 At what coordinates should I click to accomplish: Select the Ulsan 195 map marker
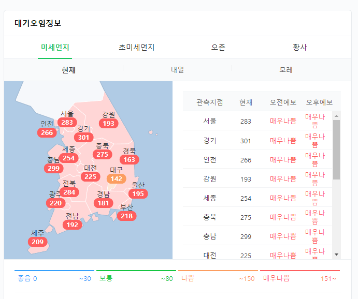coord(138,194)
